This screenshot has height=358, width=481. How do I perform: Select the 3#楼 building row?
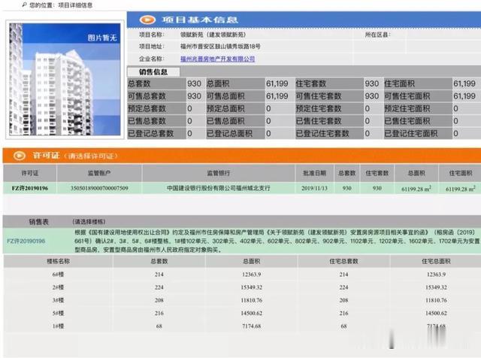242,300
